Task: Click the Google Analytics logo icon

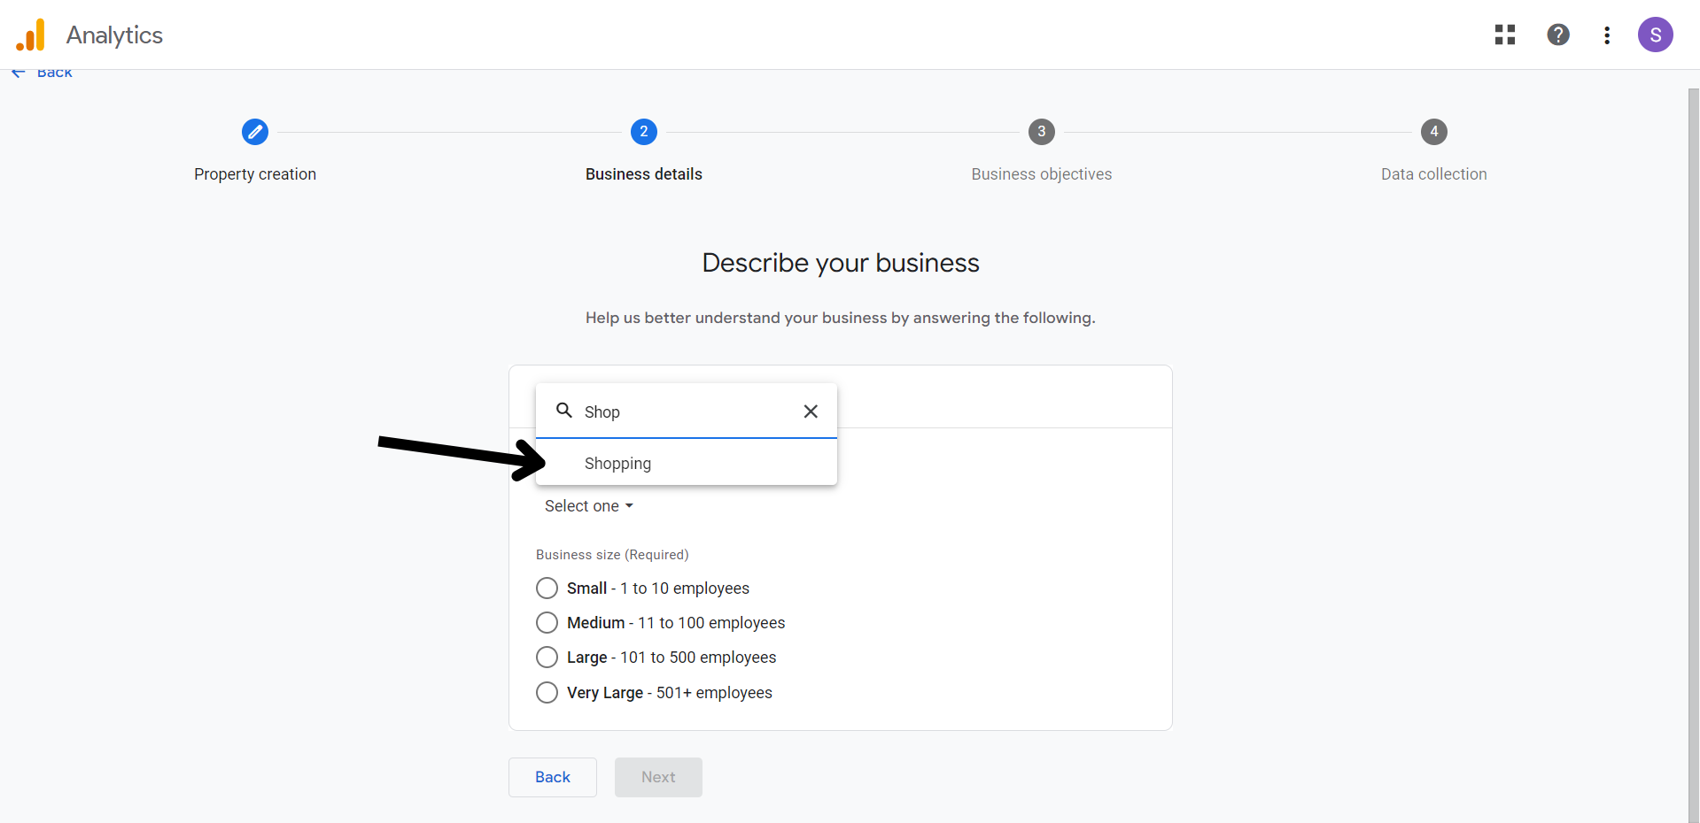Action: [x=30, y=35]
